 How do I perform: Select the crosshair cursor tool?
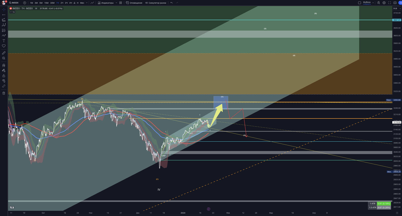coord(4,9)
